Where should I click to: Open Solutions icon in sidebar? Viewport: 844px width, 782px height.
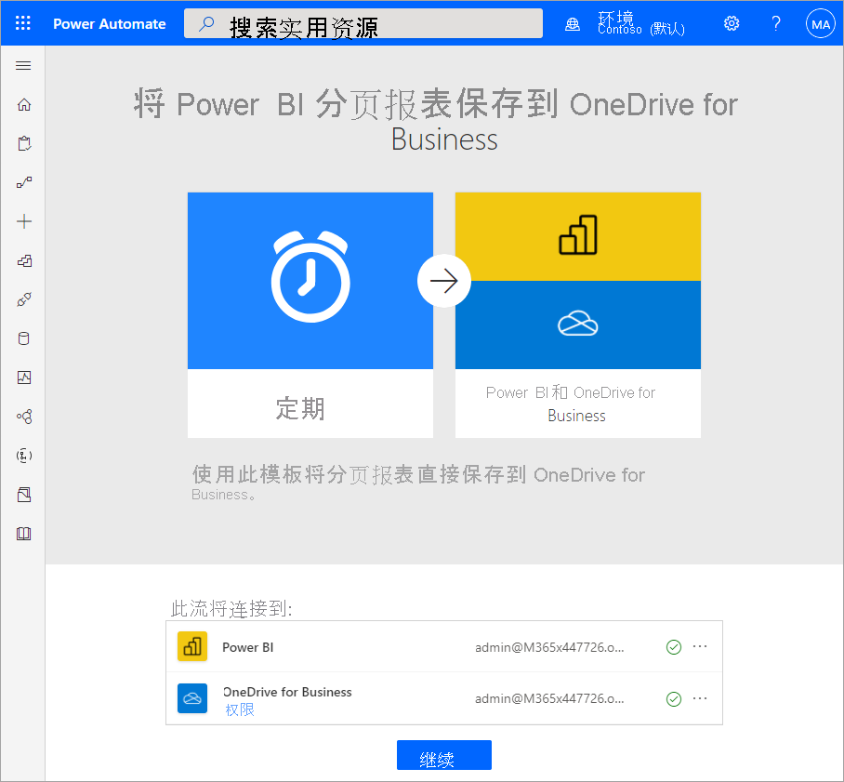pyautogui.click(x=23, y=495)
